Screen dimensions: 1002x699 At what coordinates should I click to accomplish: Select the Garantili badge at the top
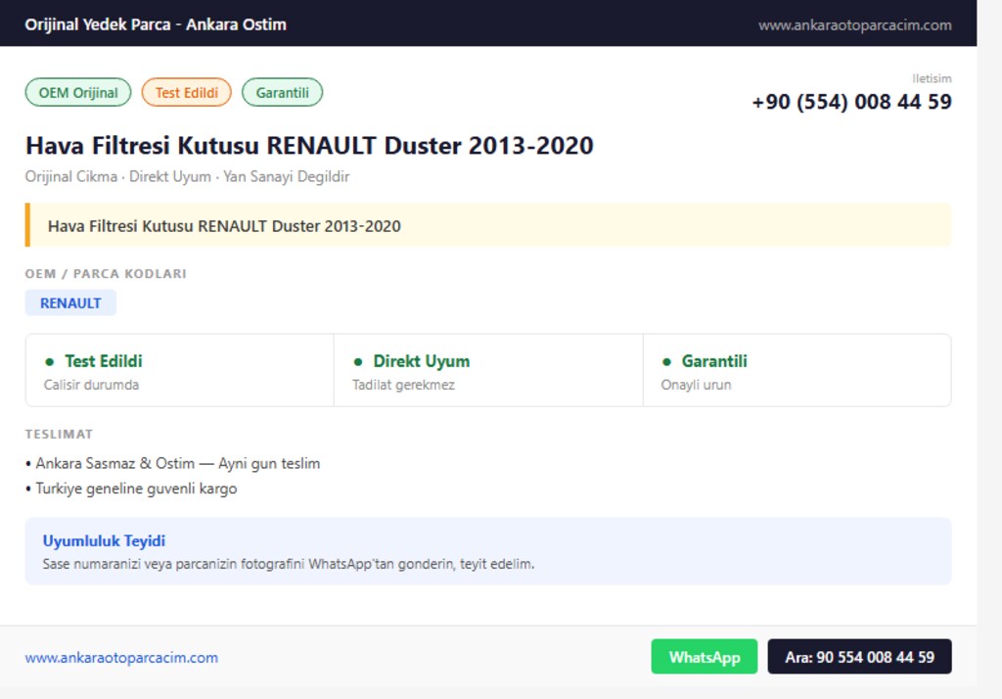pos(283,93)
